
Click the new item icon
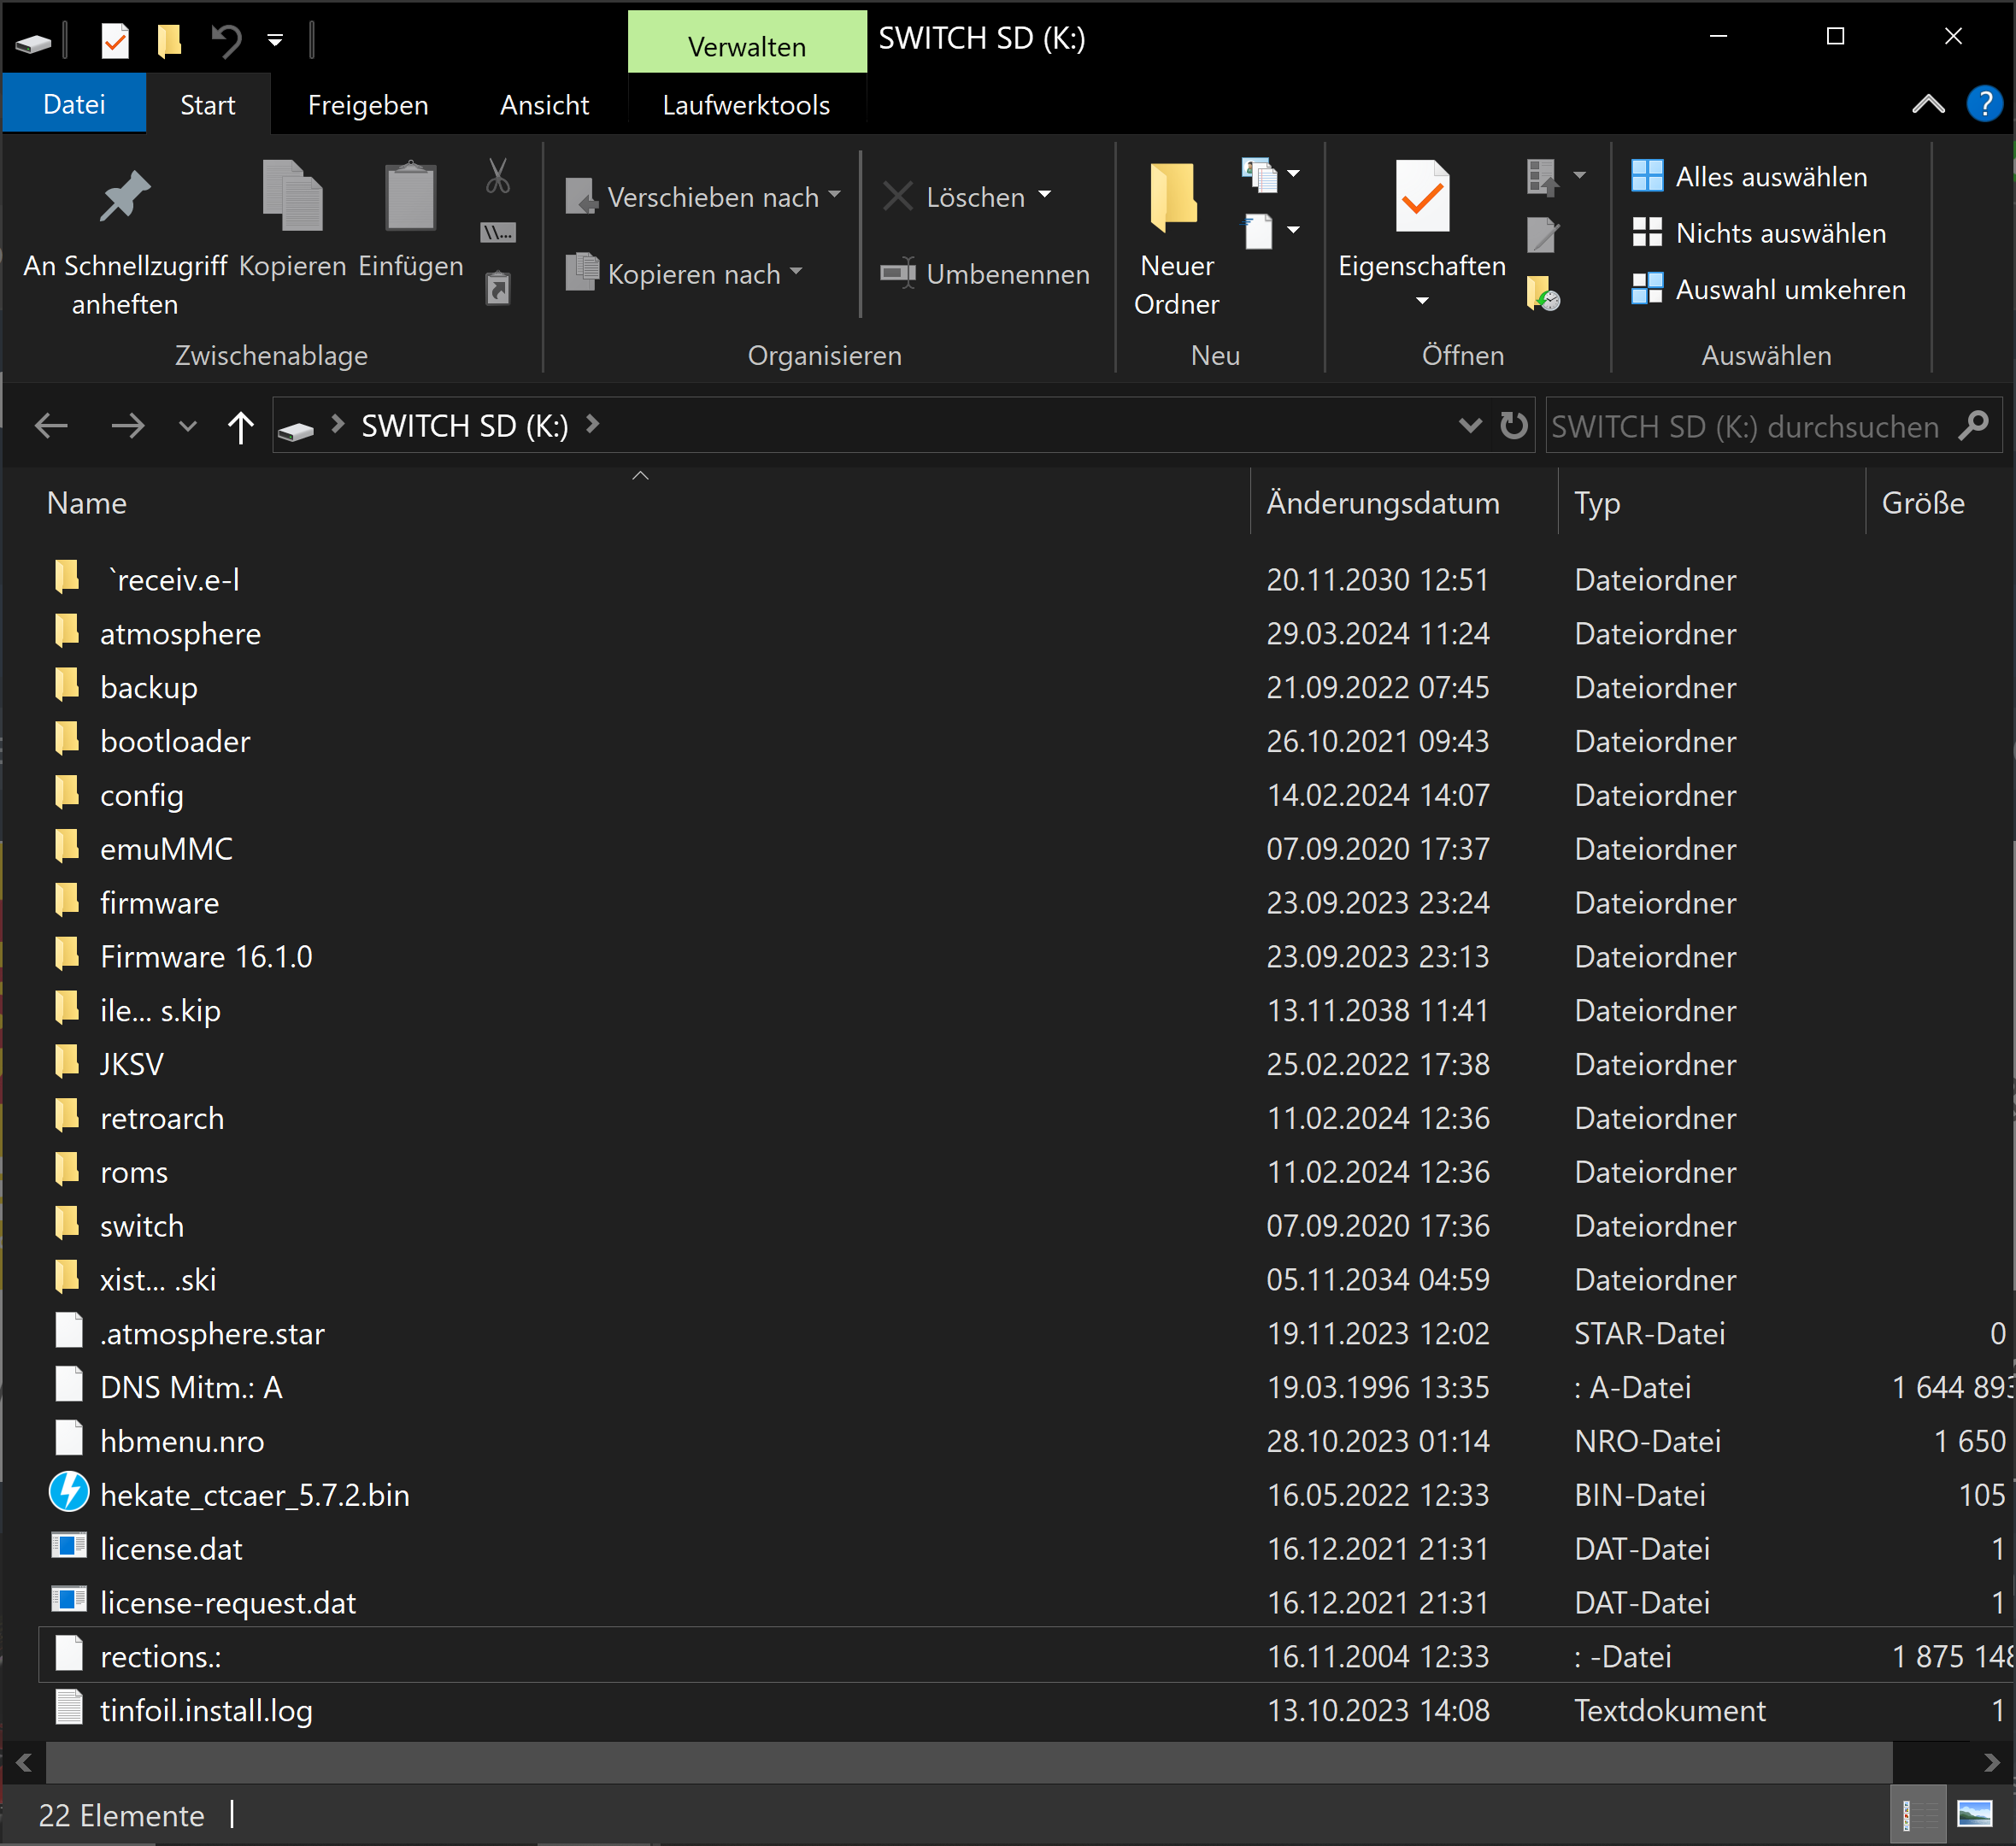[x=1260, y=174]
